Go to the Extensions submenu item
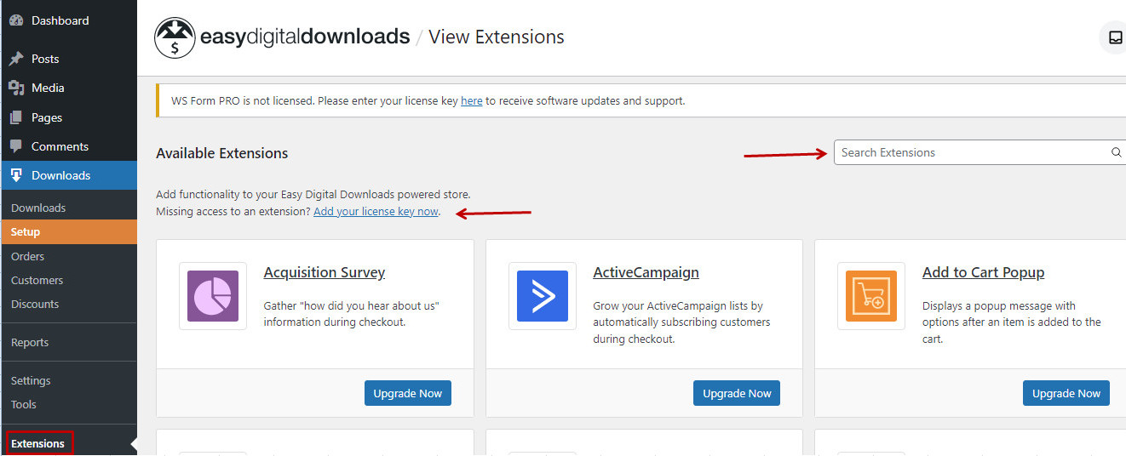1126x456 pixels. (38, 443)
